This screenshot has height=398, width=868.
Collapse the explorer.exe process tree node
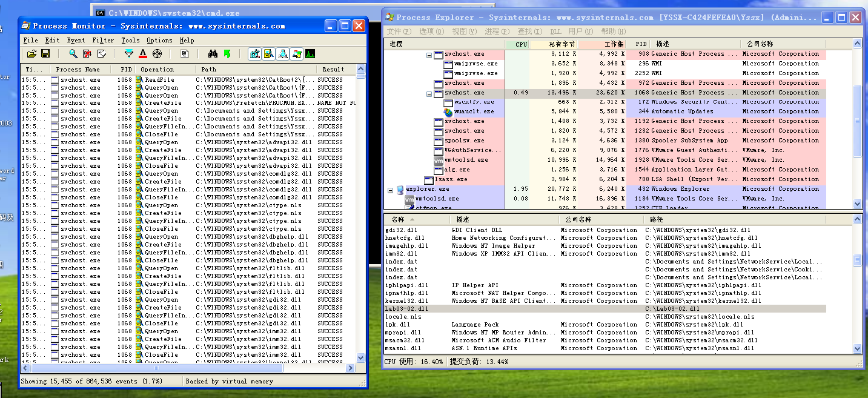click(391, 190)
